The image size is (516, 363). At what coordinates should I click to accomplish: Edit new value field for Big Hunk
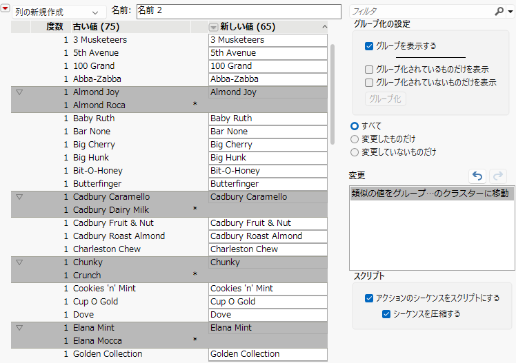coord(268,158)
